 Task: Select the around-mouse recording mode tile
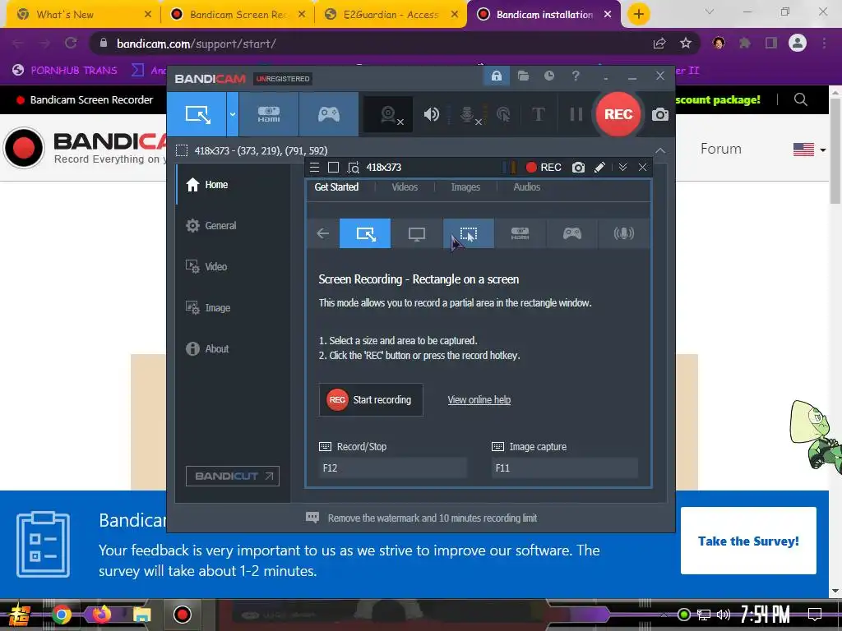[x=468, y=233]
